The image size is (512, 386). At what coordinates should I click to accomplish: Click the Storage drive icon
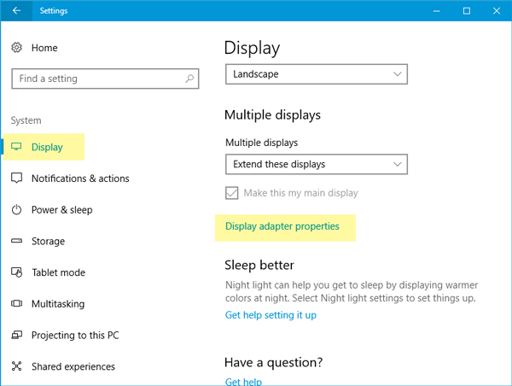coord(16,241)
